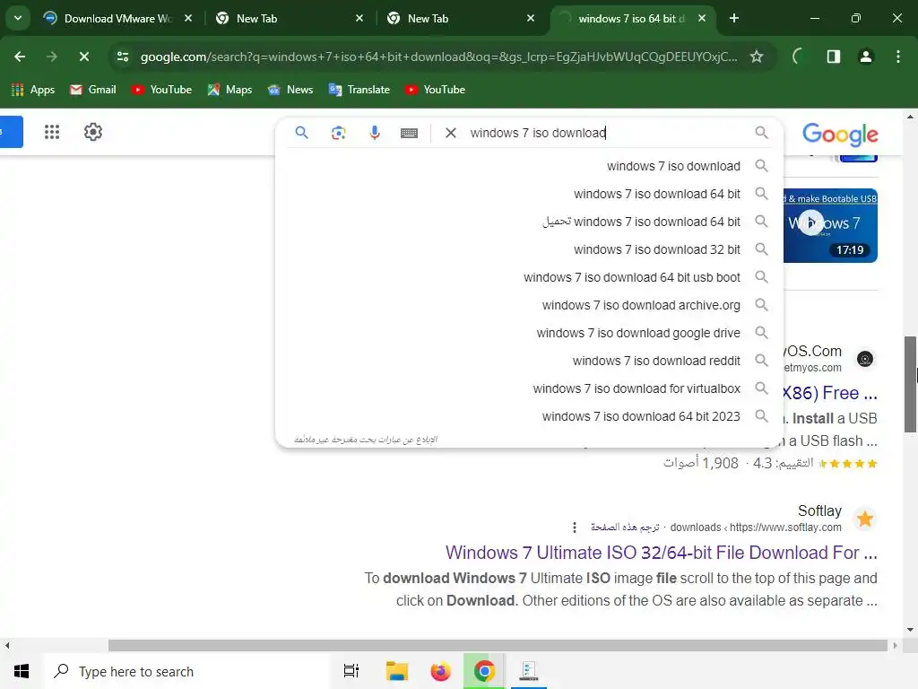Screen dimensions: 918x689
Task: Open Softlay Windows 7 Ultimate ISO result
Action: (661, 553)
